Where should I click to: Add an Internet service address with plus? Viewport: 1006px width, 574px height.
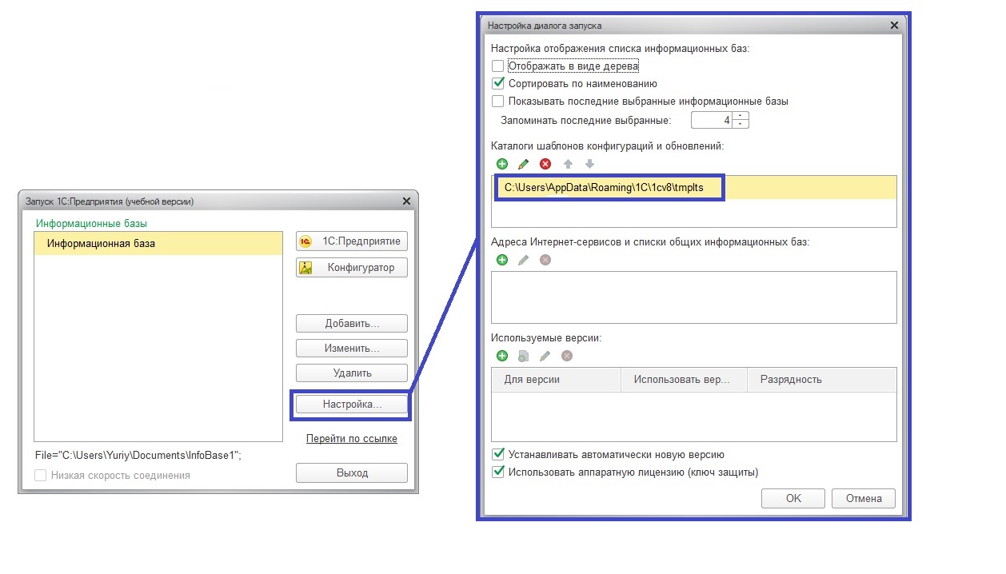pyautogui.click(x=502, y=260)
